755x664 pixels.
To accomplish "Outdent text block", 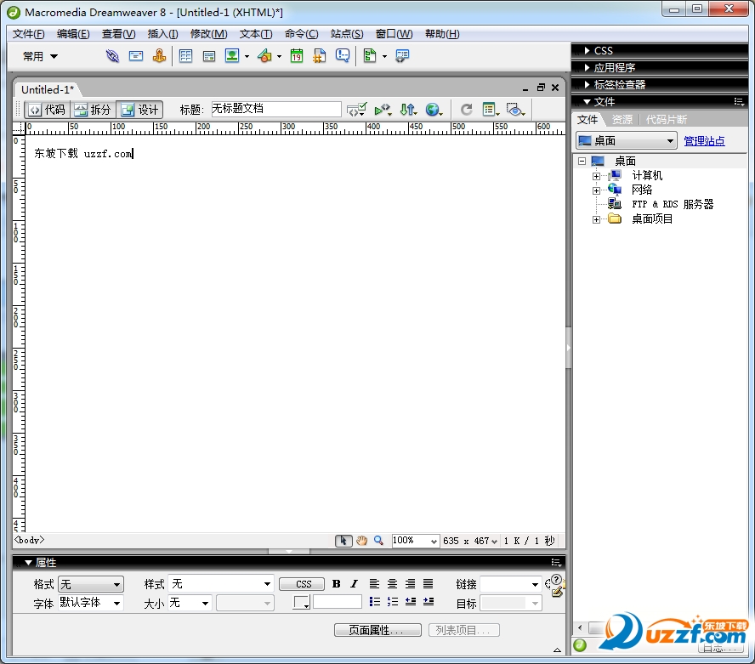I will [x=411, y=602].
